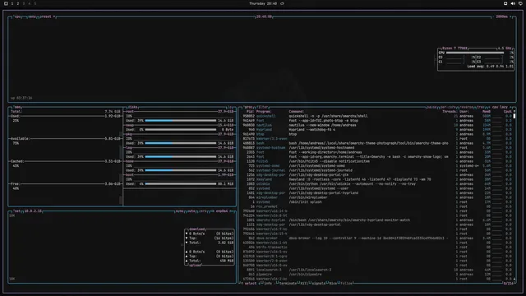Screen dimensions: 526x296
Task: Click Nice option at proc bottom
Action: coord(332,283)
